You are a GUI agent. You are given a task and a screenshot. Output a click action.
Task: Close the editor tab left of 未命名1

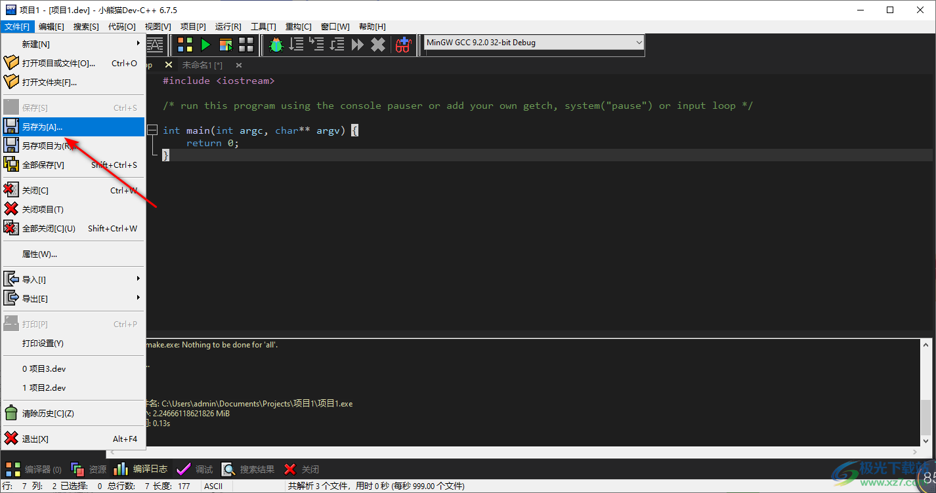point(169,65)
